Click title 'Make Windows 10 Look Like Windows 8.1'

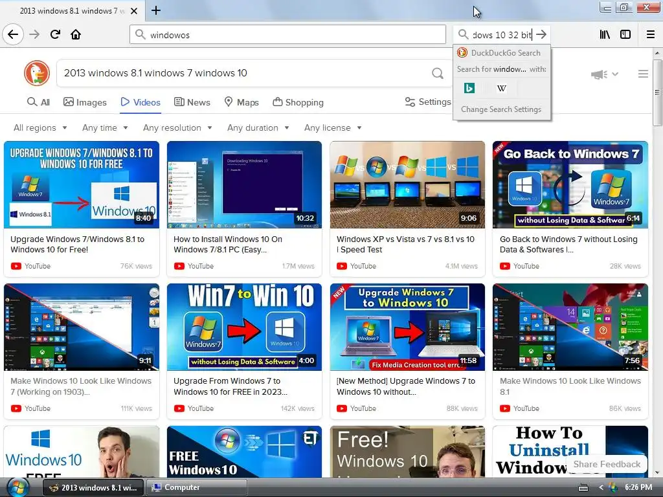(570, 386)
